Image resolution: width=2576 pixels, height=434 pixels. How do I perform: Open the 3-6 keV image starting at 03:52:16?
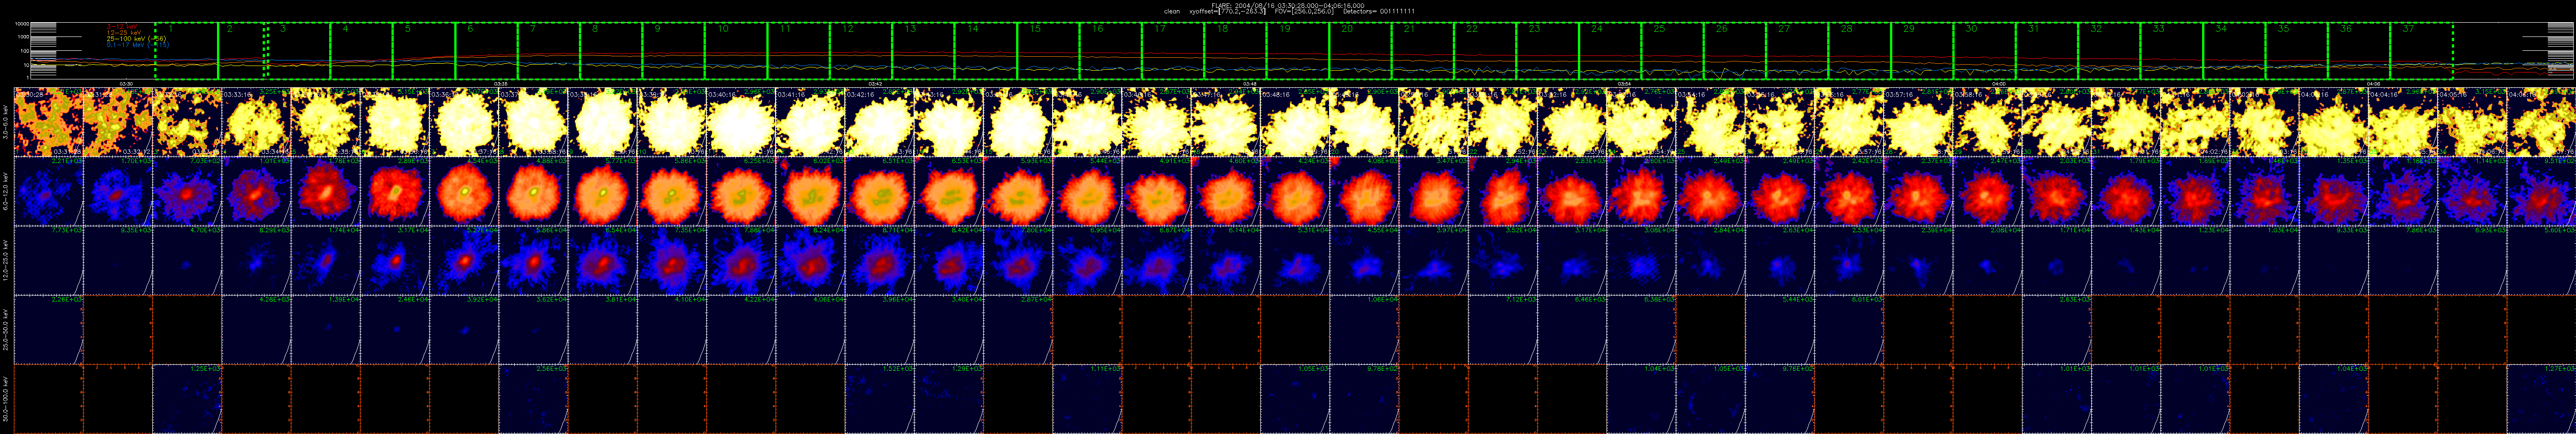point(1572,123)
